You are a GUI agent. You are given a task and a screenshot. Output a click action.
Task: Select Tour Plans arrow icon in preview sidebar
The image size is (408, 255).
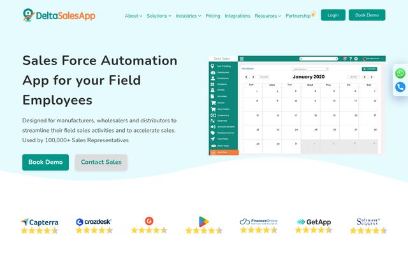tap(212, 139)
